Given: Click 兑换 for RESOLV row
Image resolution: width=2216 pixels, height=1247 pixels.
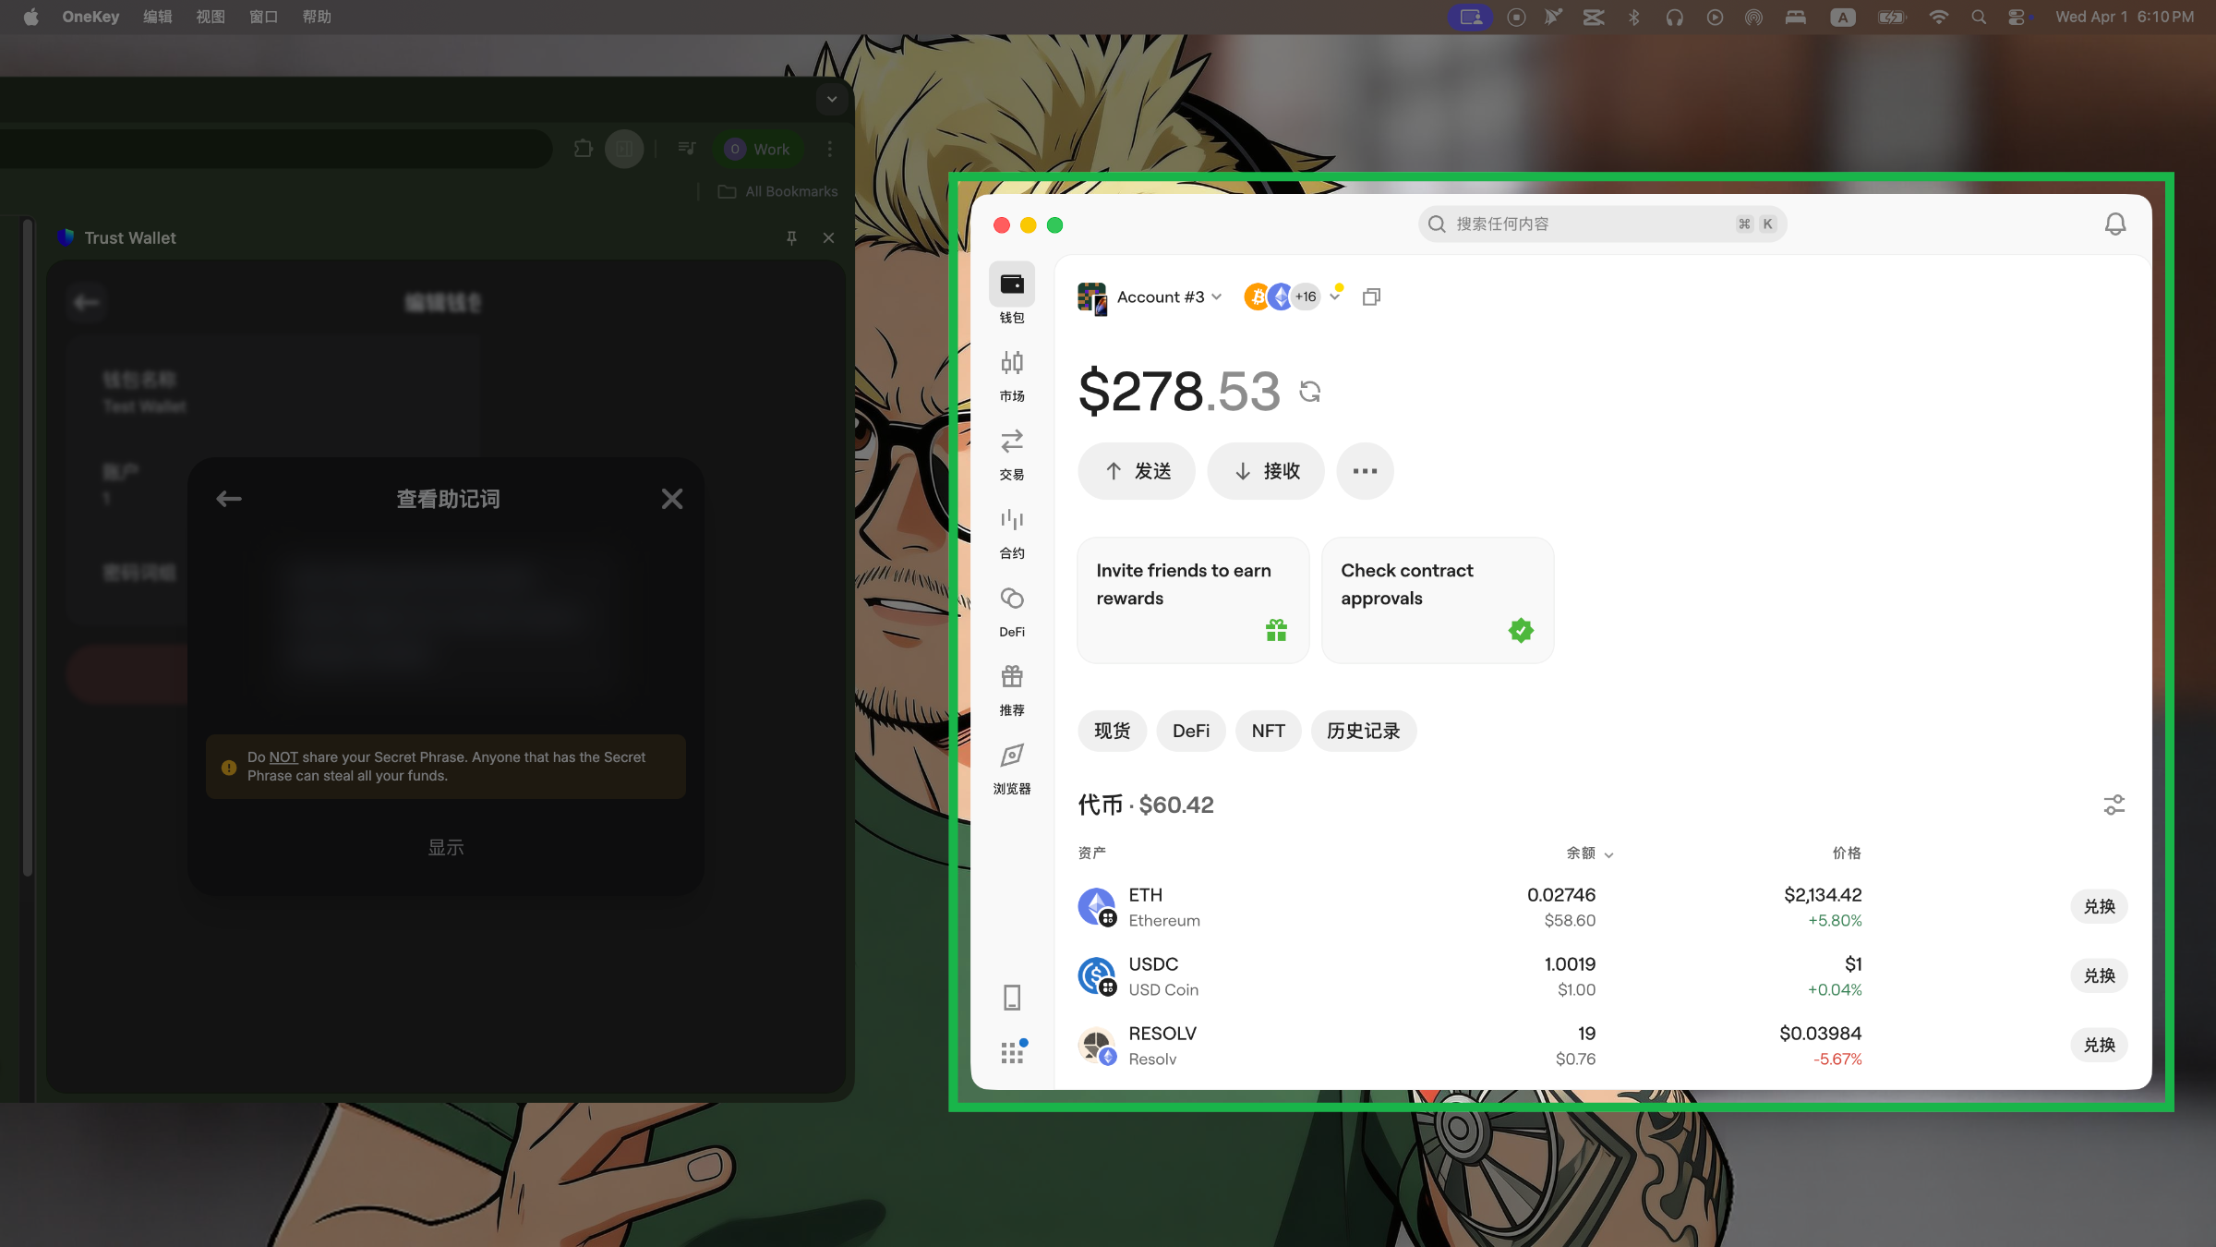Looking at the screenshot, I should click(2100, 1045).
